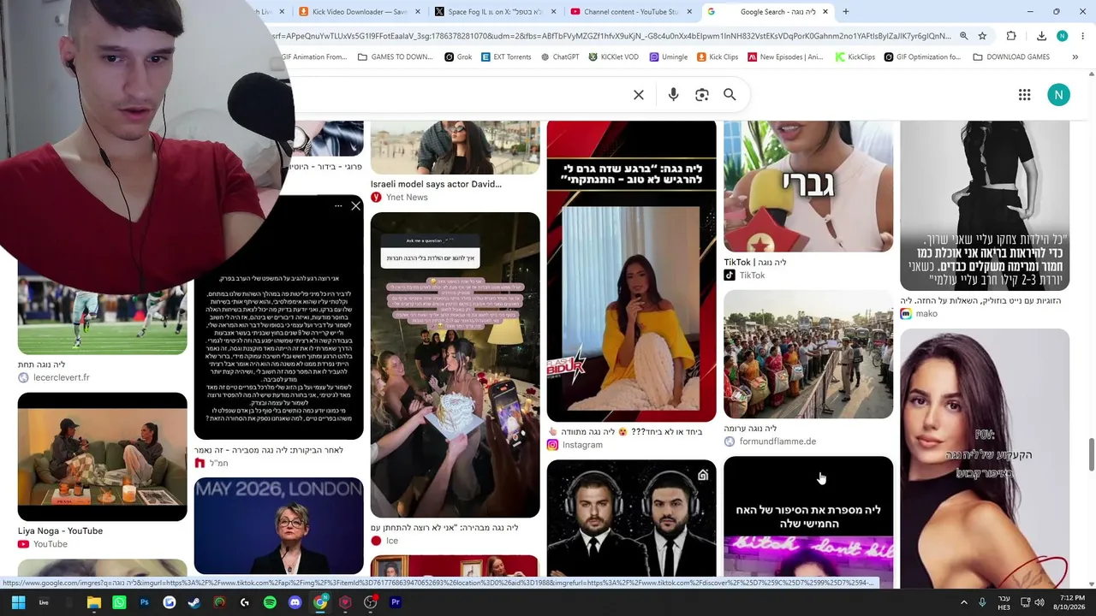The image size is (1096, 616).
Task: Switch the HE3 keyboard input language
Action: pyautogui.click(x=1004, y=602)
